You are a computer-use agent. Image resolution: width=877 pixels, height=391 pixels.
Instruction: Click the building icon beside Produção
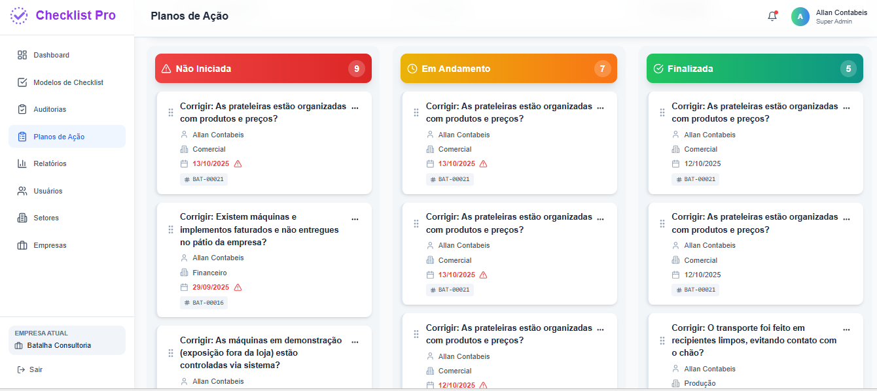tap(676, 383)
